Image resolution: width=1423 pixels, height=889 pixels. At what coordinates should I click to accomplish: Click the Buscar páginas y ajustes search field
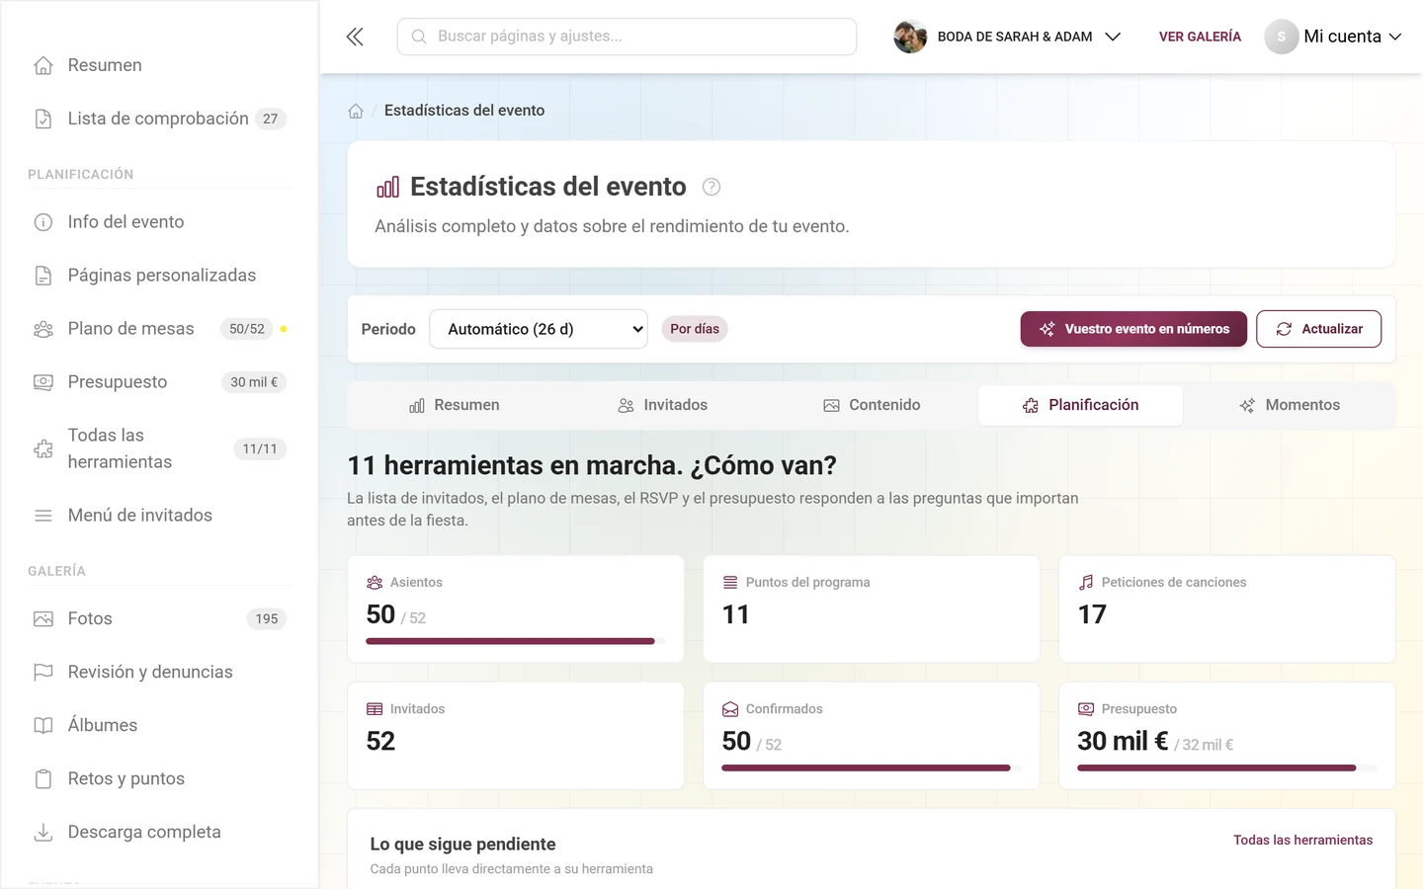[x=627, y=37]
